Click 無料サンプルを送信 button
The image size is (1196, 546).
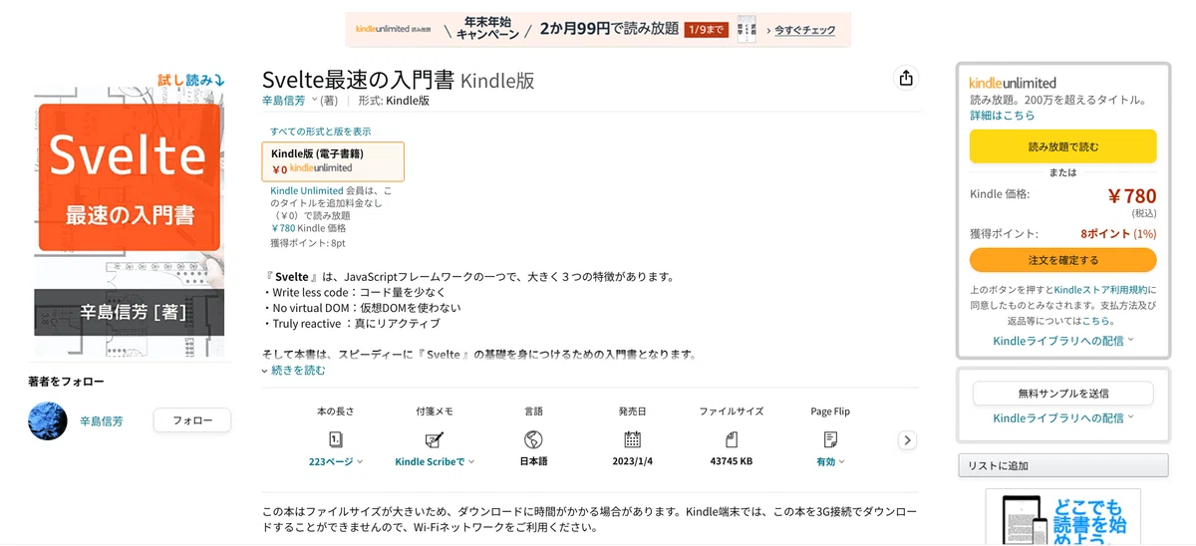click(x=1062, y=394)
